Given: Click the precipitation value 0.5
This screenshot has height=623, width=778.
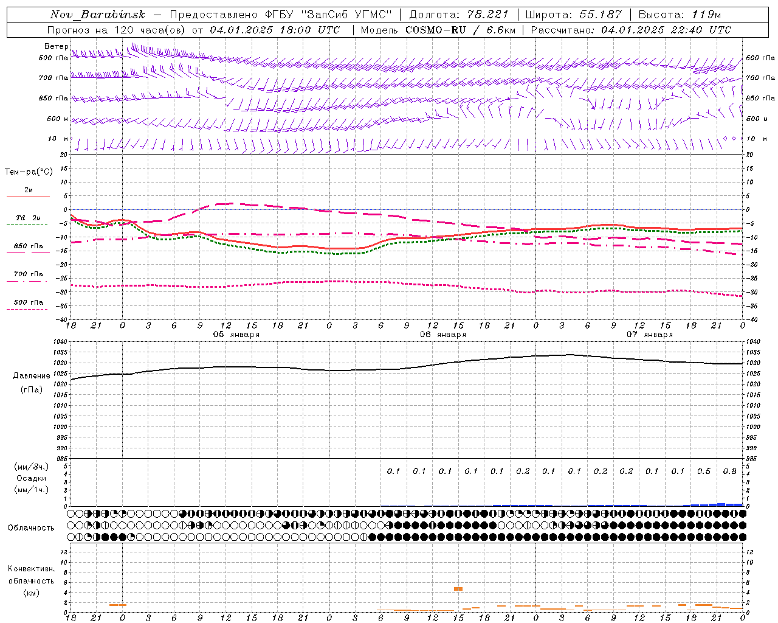Looking at the screenshot, I should coord(704,471).
